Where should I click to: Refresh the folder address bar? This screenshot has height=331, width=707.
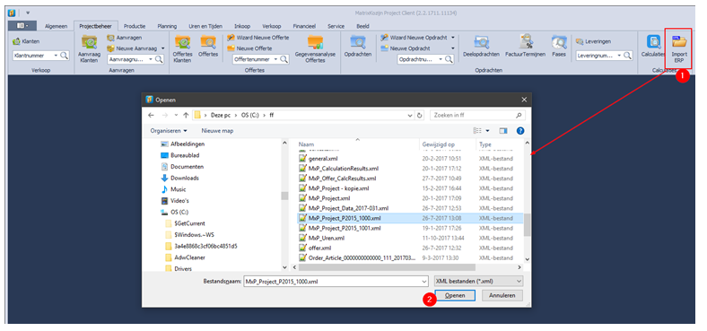(420, 115)
